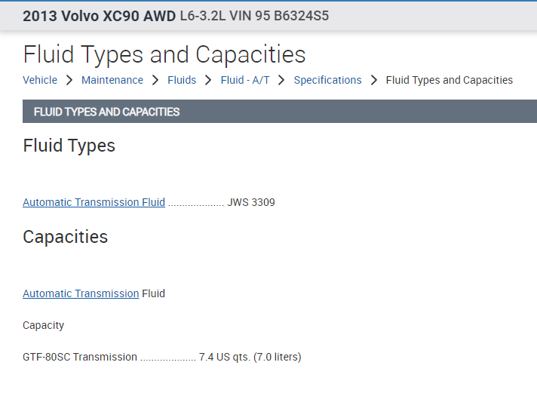Click the Vehicle breadcrumb link

[40, 80]
